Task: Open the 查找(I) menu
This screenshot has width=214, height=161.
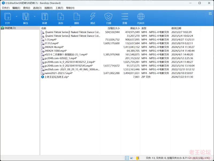Action: 26,8
